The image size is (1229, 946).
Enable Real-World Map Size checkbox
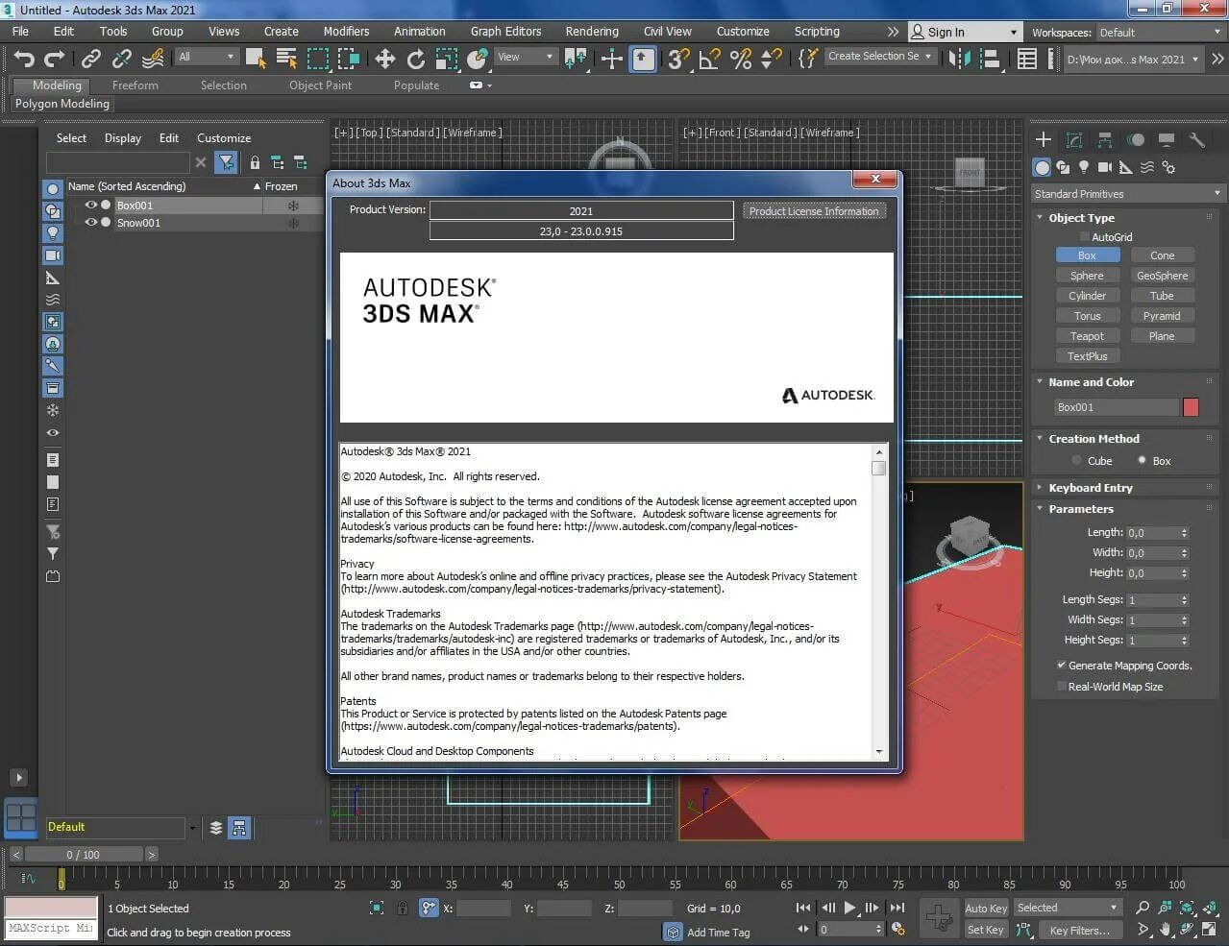pyautogui.click(x=1061, y=686)
